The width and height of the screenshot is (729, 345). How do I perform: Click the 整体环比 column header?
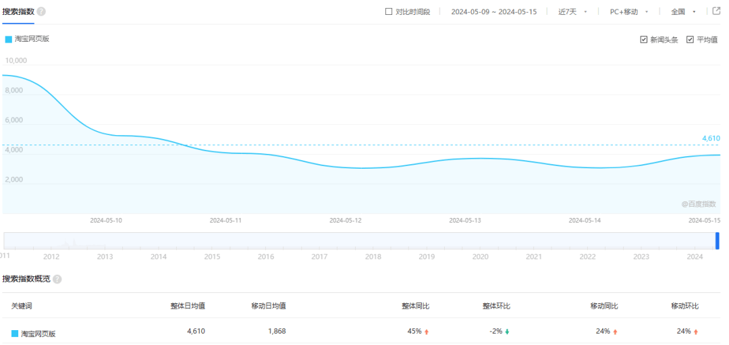(x=497, y=306)
